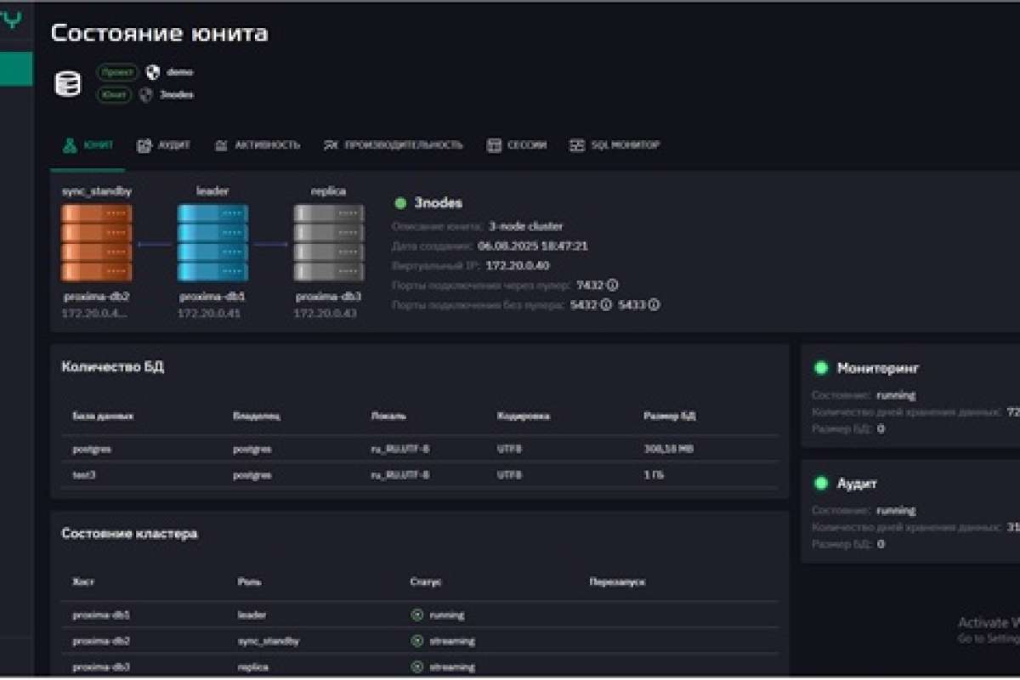Click proxima-db1 name under the blue server
Screen dimensions: 1020x680
(212, 297)
